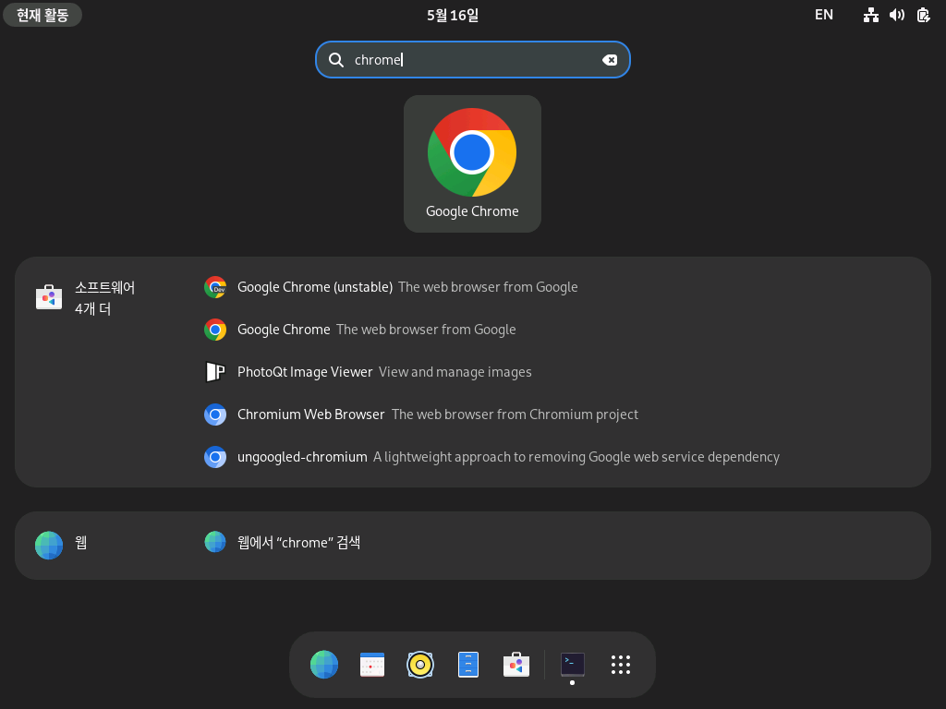Click the volume speaker icon in top bar
The image size is (946, 709).
pyautogui.click(x=897, y=15)
